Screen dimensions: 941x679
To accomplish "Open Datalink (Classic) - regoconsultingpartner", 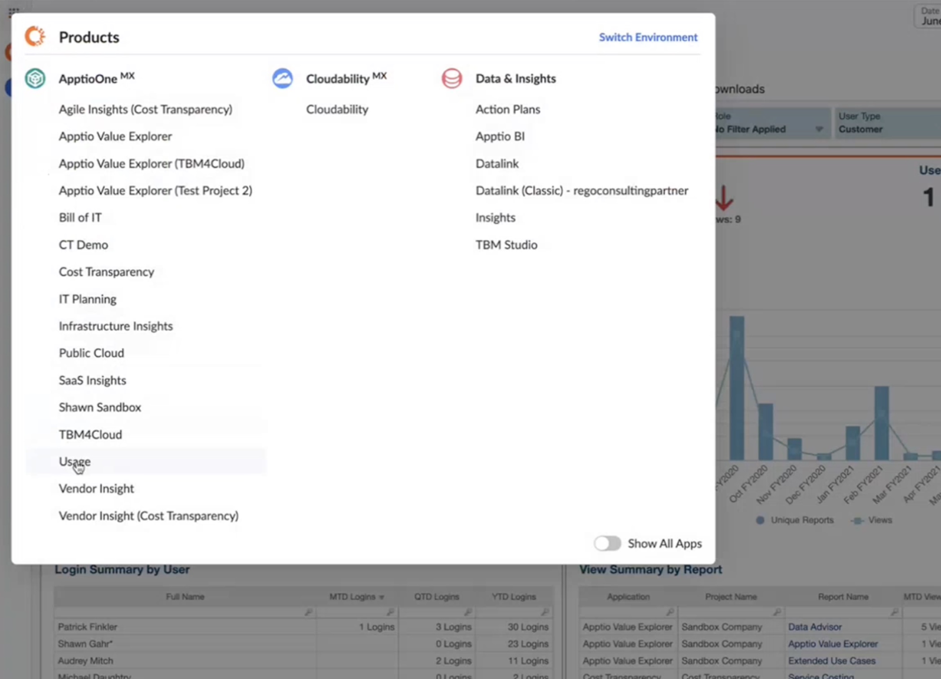I will (582, 190).
